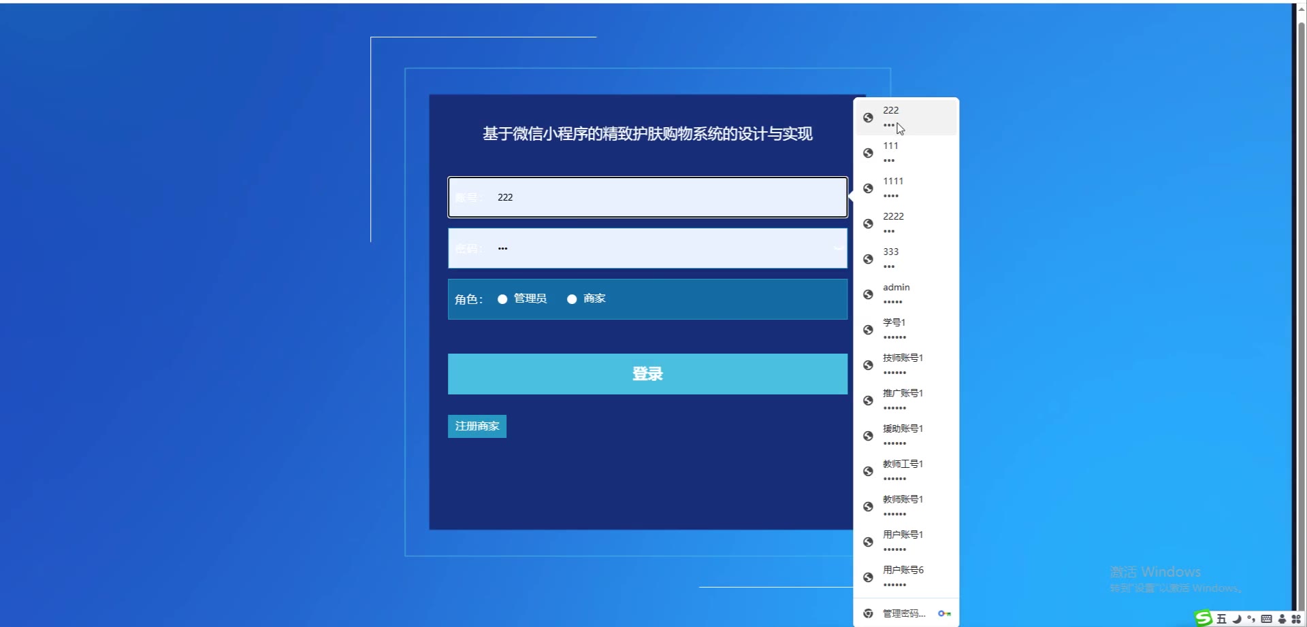
Task: Select the admin saved account
Action: 906,294
